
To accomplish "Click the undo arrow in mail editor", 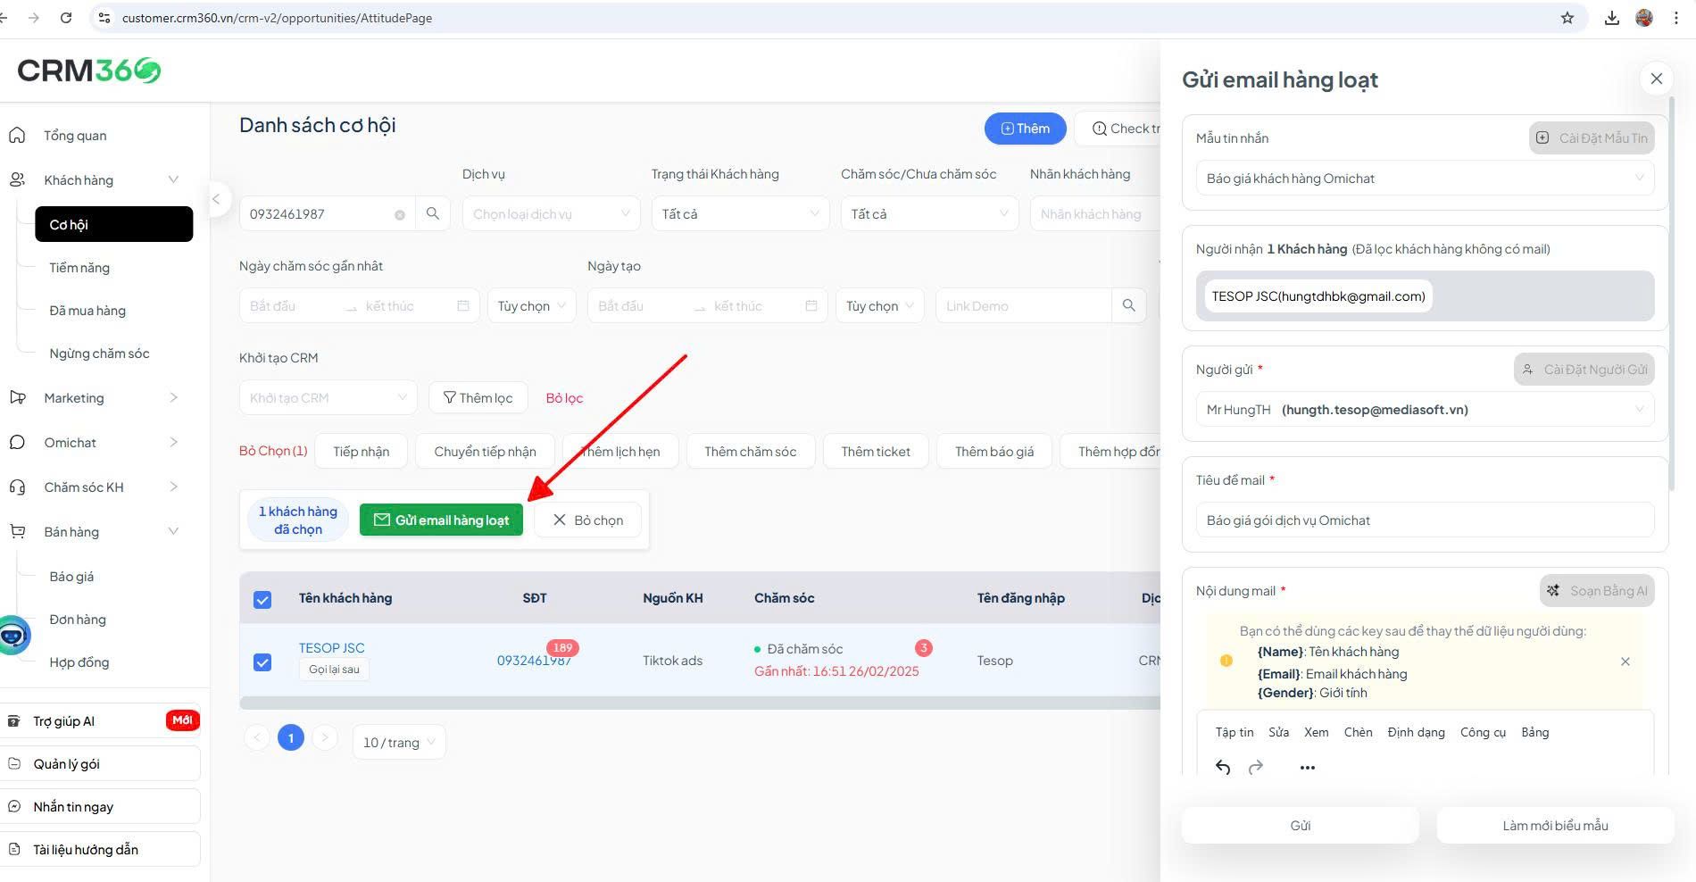I will pos(1223,768).
